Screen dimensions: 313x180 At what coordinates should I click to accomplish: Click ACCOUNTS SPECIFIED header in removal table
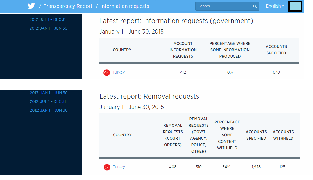256,135
